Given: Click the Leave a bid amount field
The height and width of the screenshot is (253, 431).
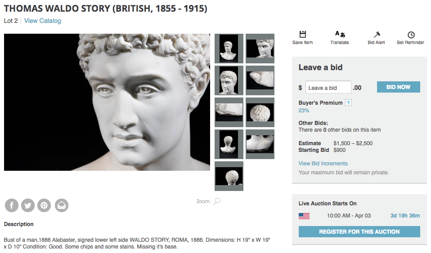Looking at the screenshot, I should pyautogui.click(x=328, y=88).
